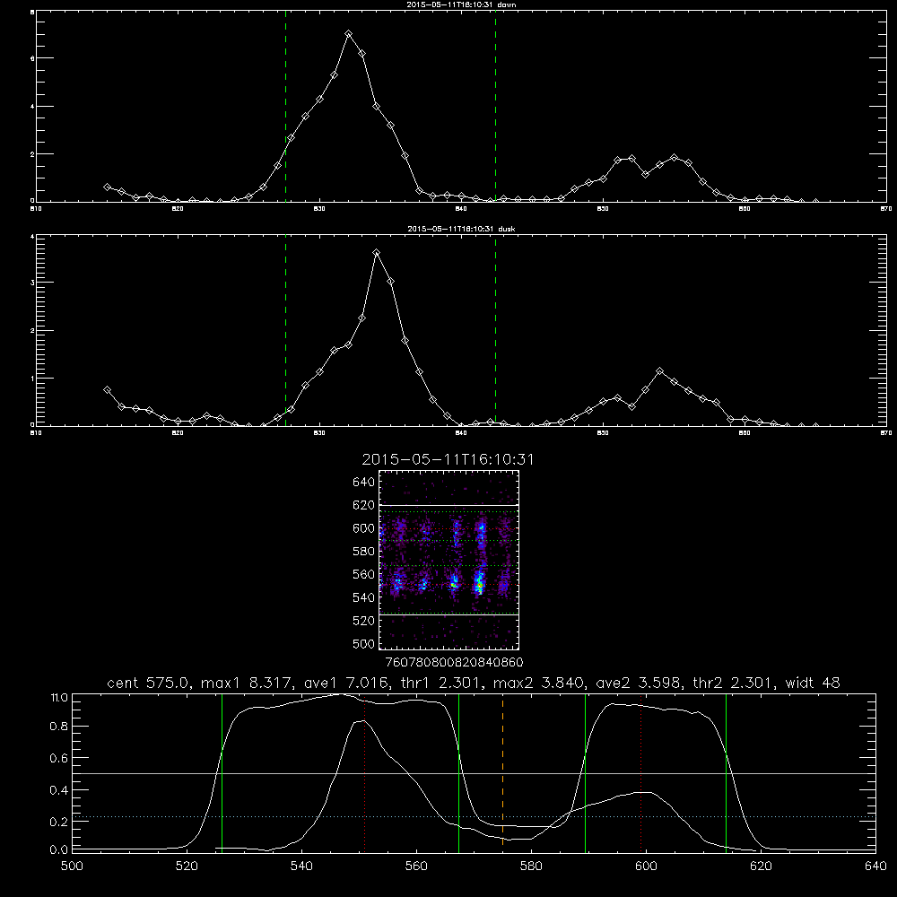The height and width of the screenshot is (897, 897).
Task: Click '500' on the profile plot x-axis
Action: (72, 867)
